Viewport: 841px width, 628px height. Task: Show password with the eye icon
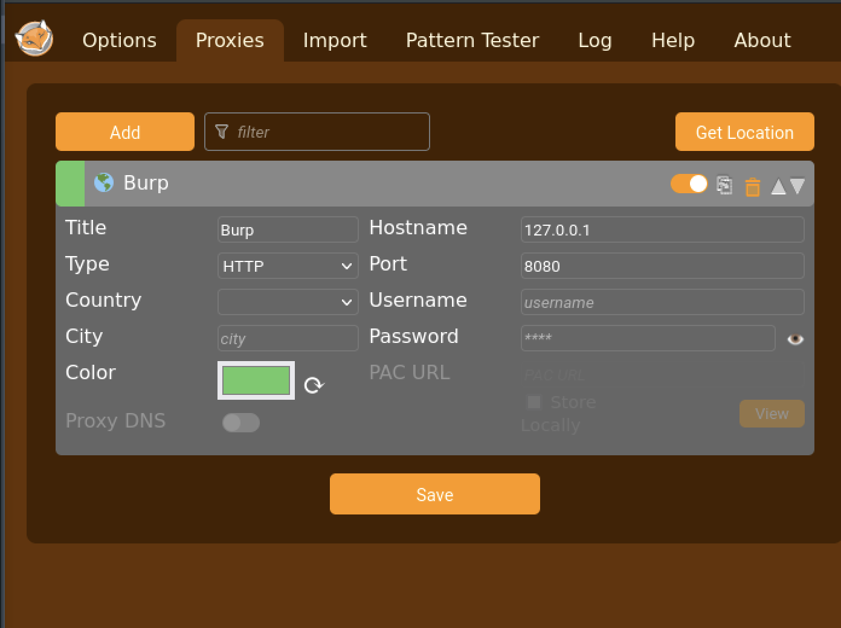pyautogui.click(x=795, y=339)
